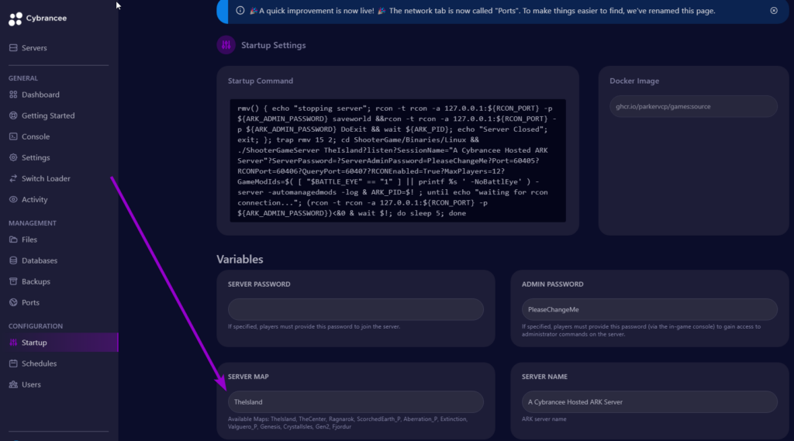The height and width of the screenshot is (441, 794).
Task: Click the SERVER MAP label
Action: pos(248,377)
